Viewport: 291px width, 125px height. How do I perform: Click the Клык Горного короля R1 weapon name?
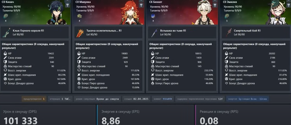click(28, 31)
